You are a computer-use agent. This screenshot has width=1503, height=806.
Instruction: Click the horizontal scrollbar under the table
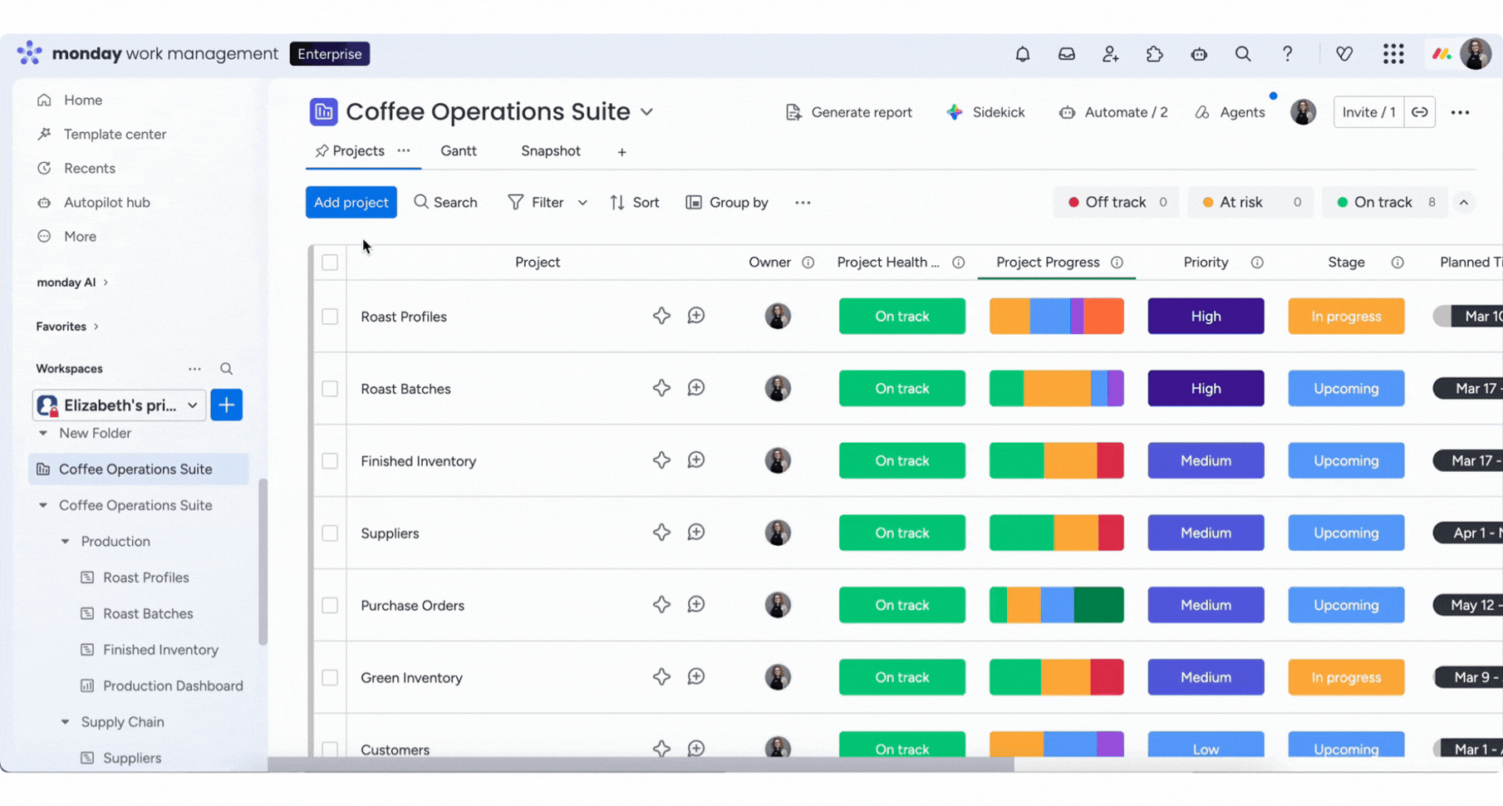(641, 764)
